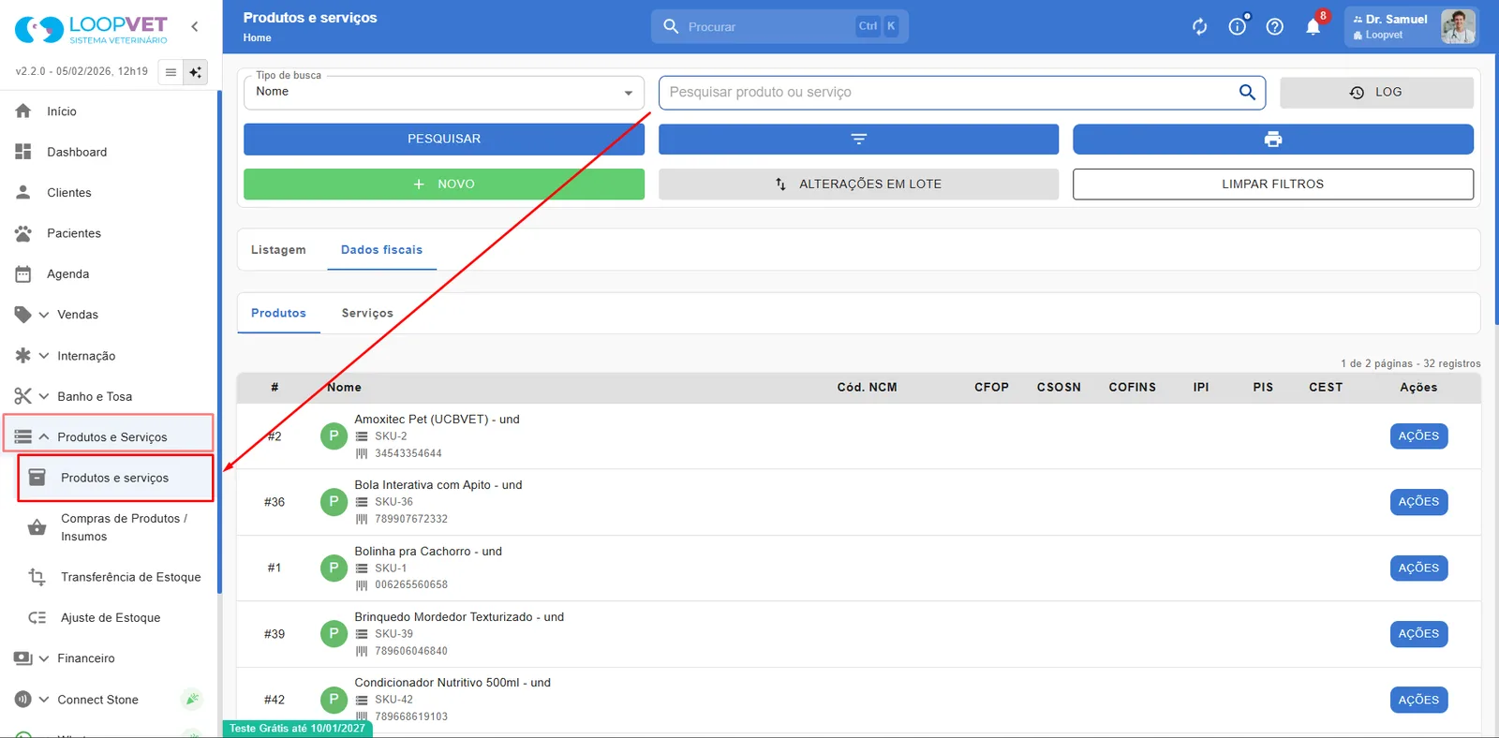Open the Clientes section
The width and height of the screenshot is (1499, 738).
tap(69, 192)
